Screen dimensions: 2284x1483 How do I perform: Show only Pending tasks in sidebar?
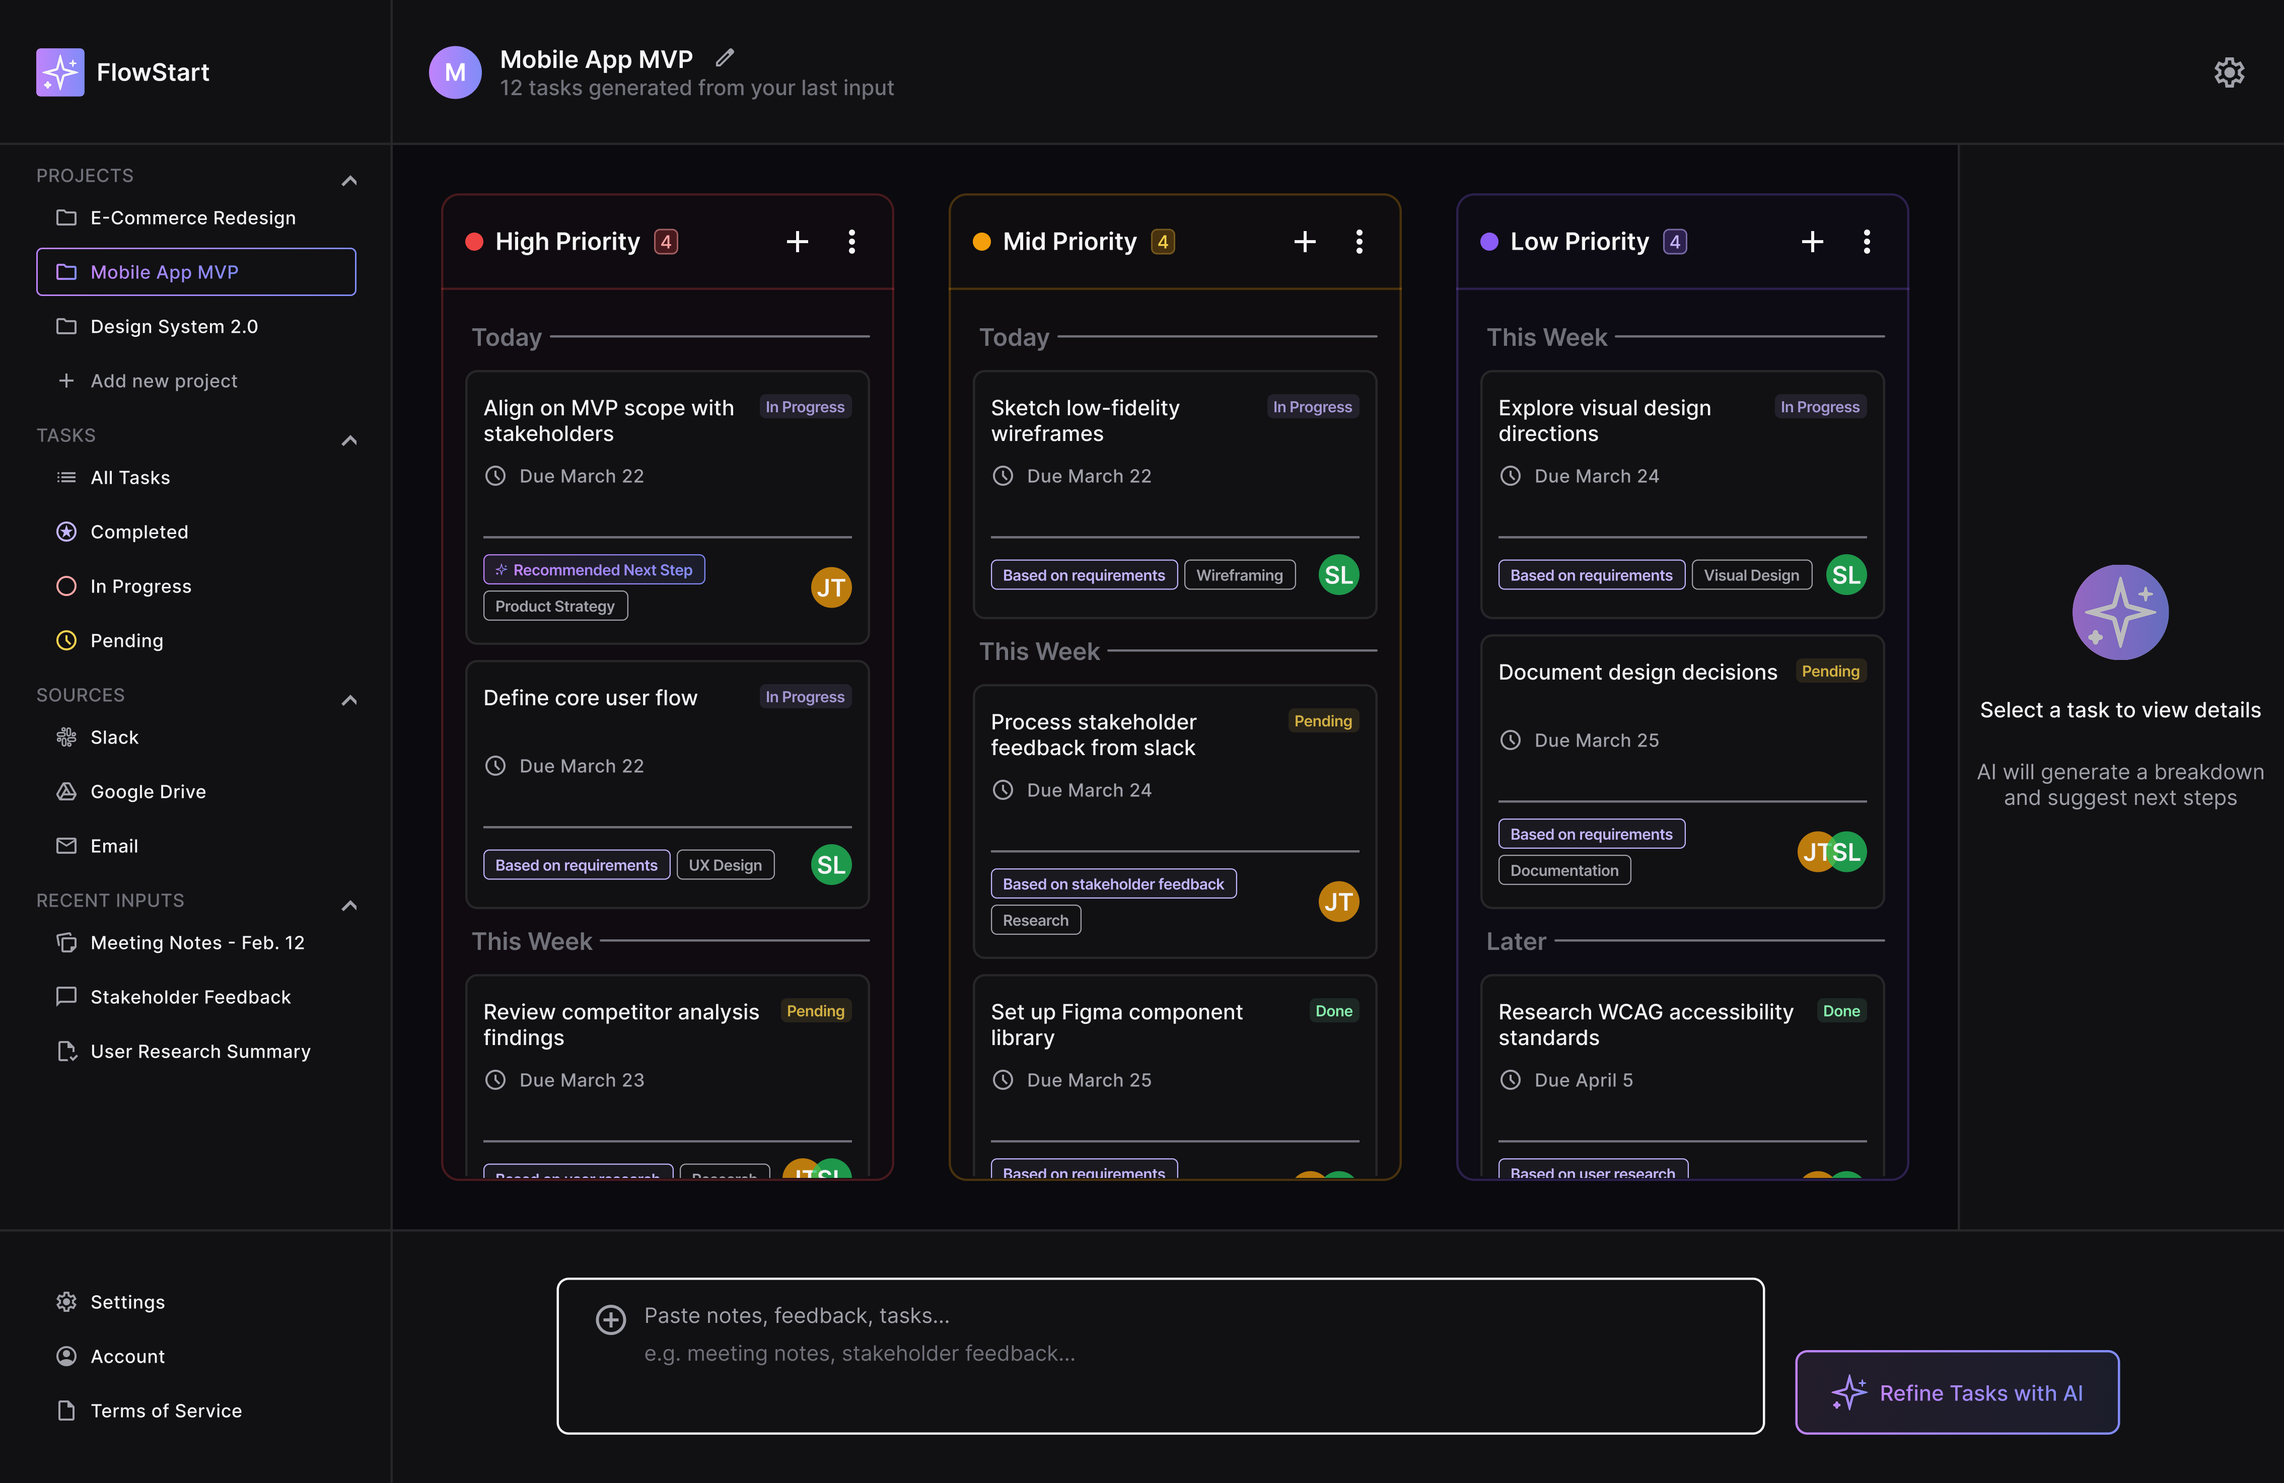click(x=126, y=641)
